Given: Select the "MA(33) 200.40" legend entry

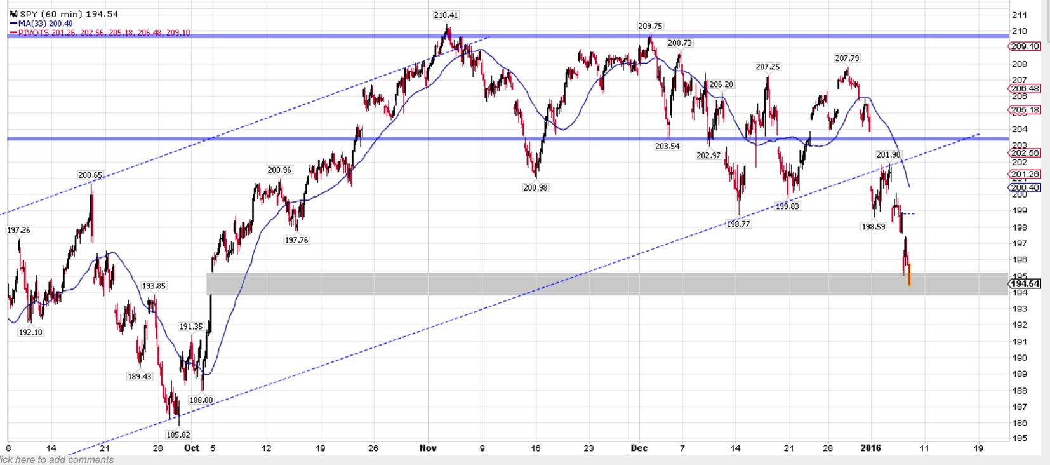Looking at the screenshot, I should (45, 24).
